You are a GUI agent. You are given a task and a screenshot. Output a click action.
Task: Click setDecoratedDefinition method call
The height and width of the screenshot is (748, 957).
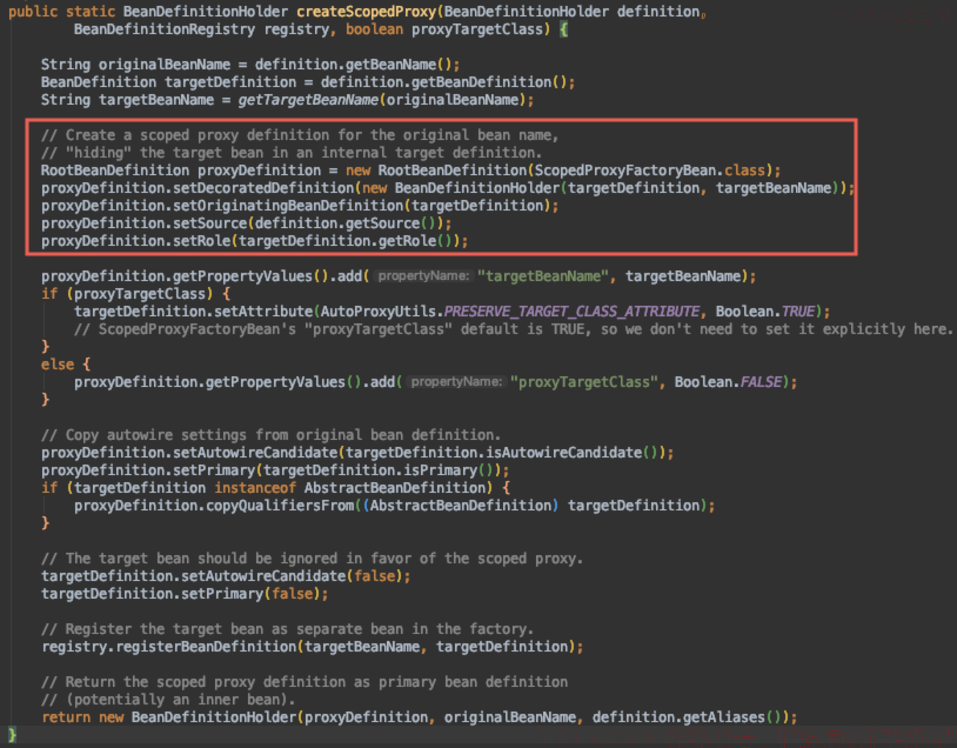coord(263,188)
